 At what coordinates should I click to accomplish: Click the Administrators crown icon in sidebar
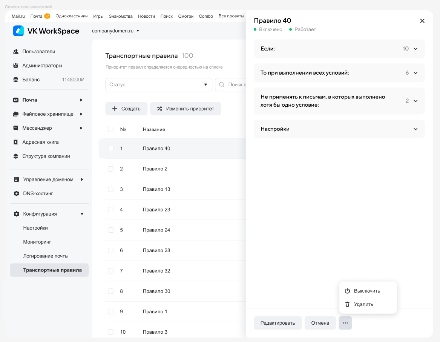pyautogui.click(x=16, y=66)
